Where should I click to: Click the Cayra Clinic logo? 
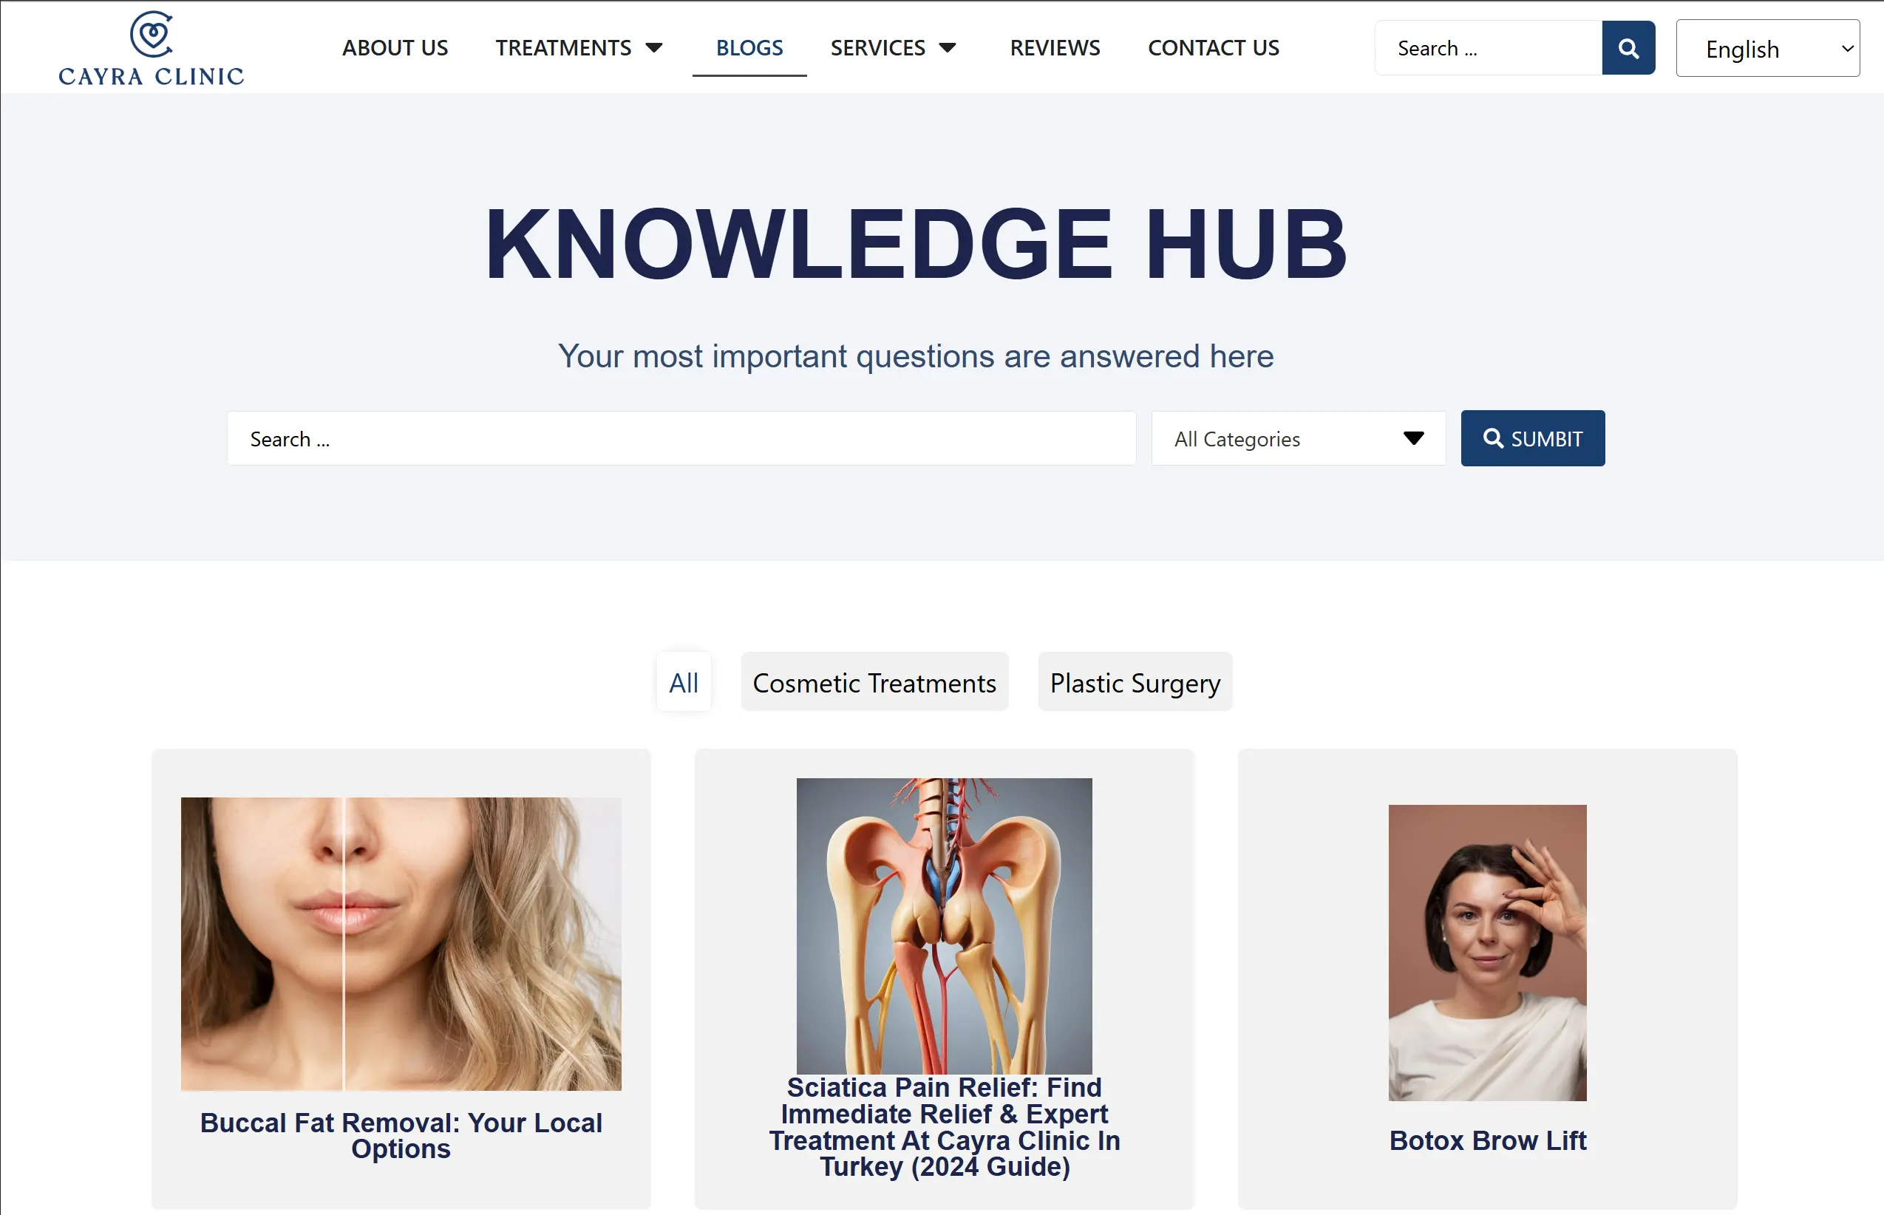tap(152, 48)
